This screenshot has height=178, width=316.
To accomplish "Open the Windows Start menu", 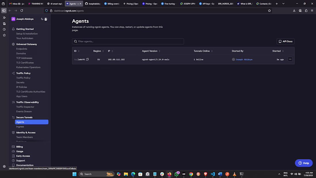I will (74, 174).
